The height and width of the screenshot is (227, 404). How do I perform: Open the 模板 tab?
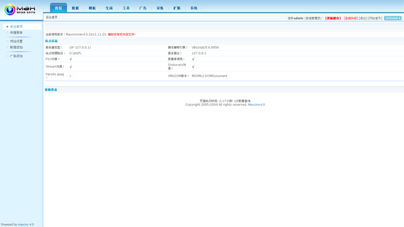pyautogui.click(x=92, y=8)
